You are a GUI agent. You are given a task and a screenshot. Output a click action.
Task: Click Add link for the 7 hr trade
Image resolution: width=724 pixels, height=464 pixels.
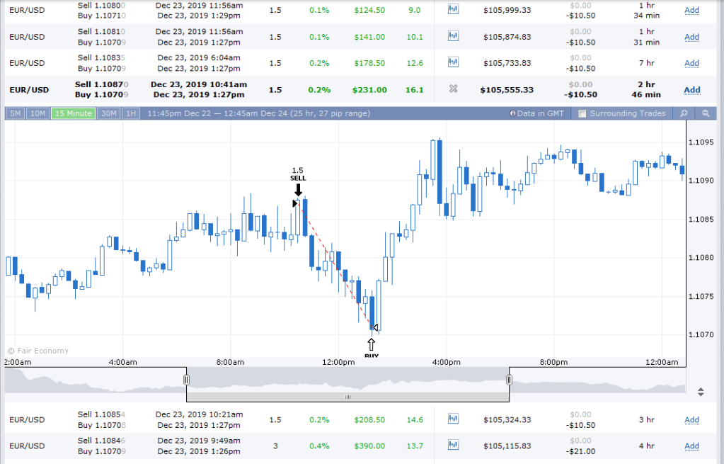(x=691, y=63)
